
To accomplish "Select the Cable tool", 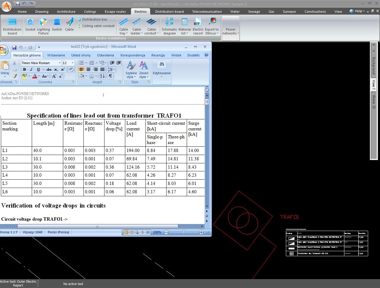I will tap(69, 23).
